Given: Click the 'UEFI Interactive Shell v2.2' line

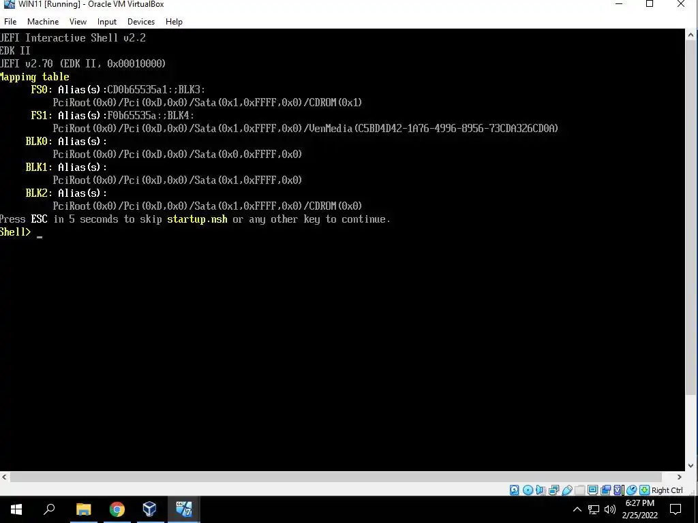Looking at the screenshot, I should 72,38.
